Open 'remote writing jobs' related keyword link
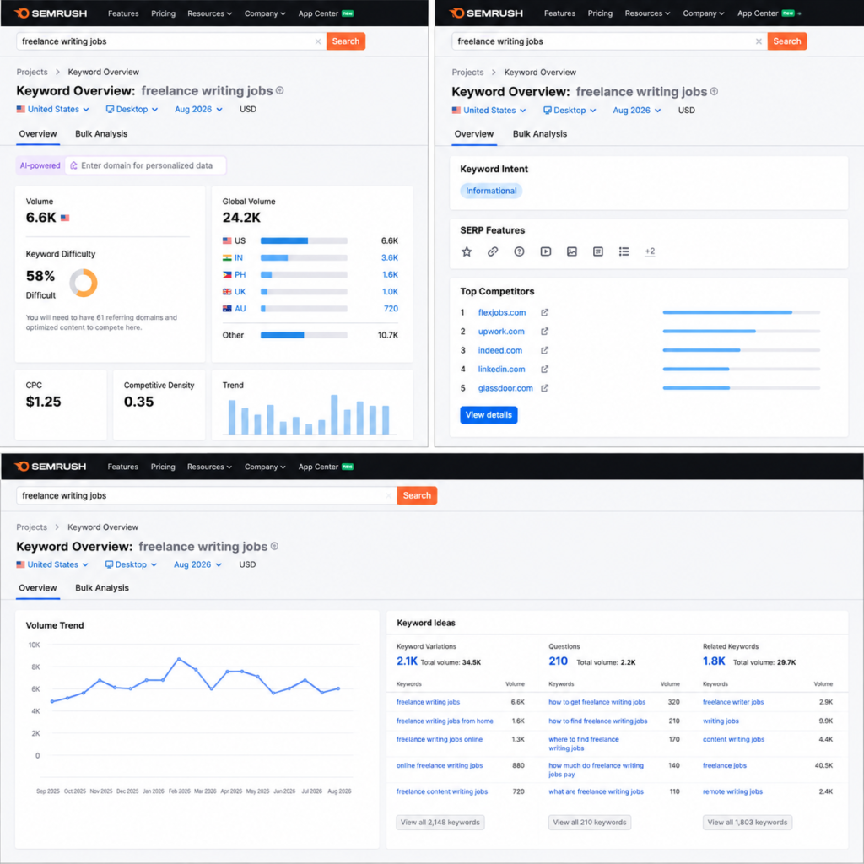 click(732, 791)
